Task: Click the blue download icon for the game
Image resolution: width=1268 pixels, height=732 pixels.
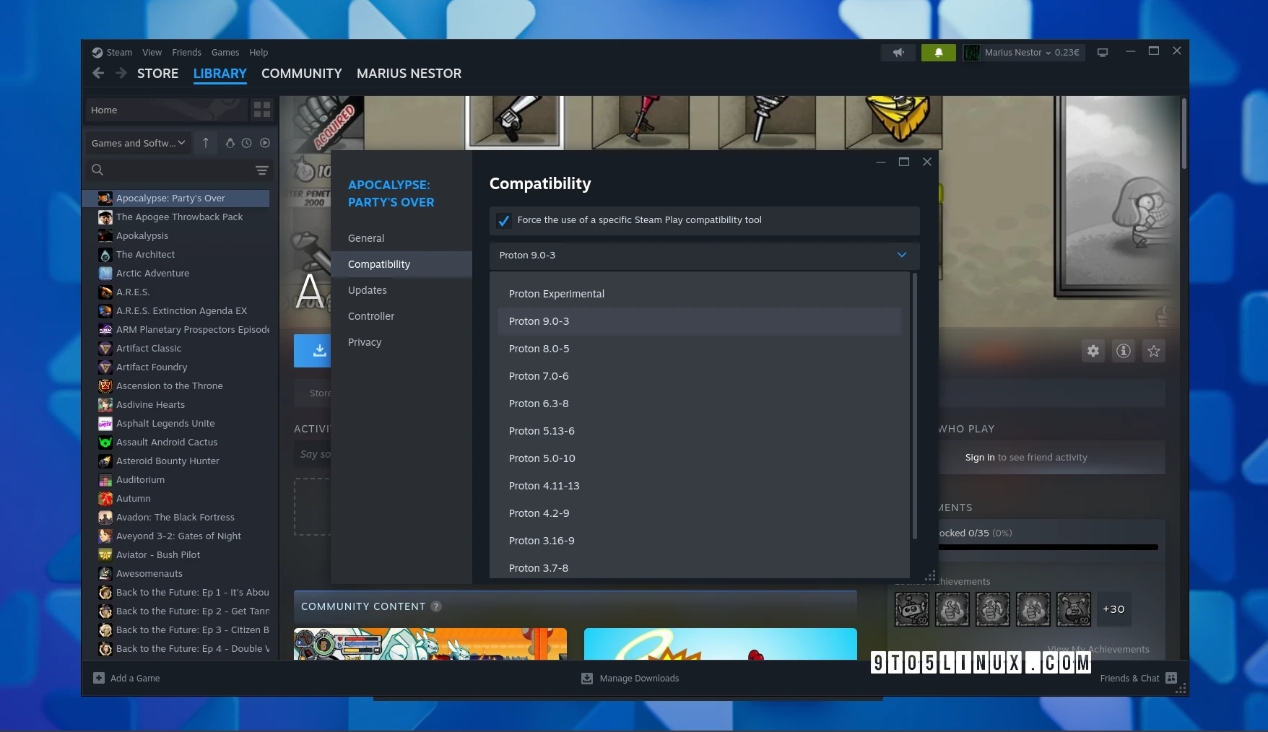Action: (318, 351)
